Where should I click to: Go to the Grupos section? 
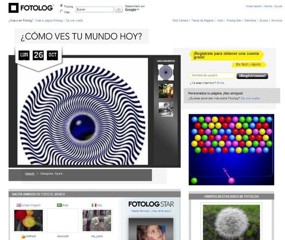pos(264,20)
